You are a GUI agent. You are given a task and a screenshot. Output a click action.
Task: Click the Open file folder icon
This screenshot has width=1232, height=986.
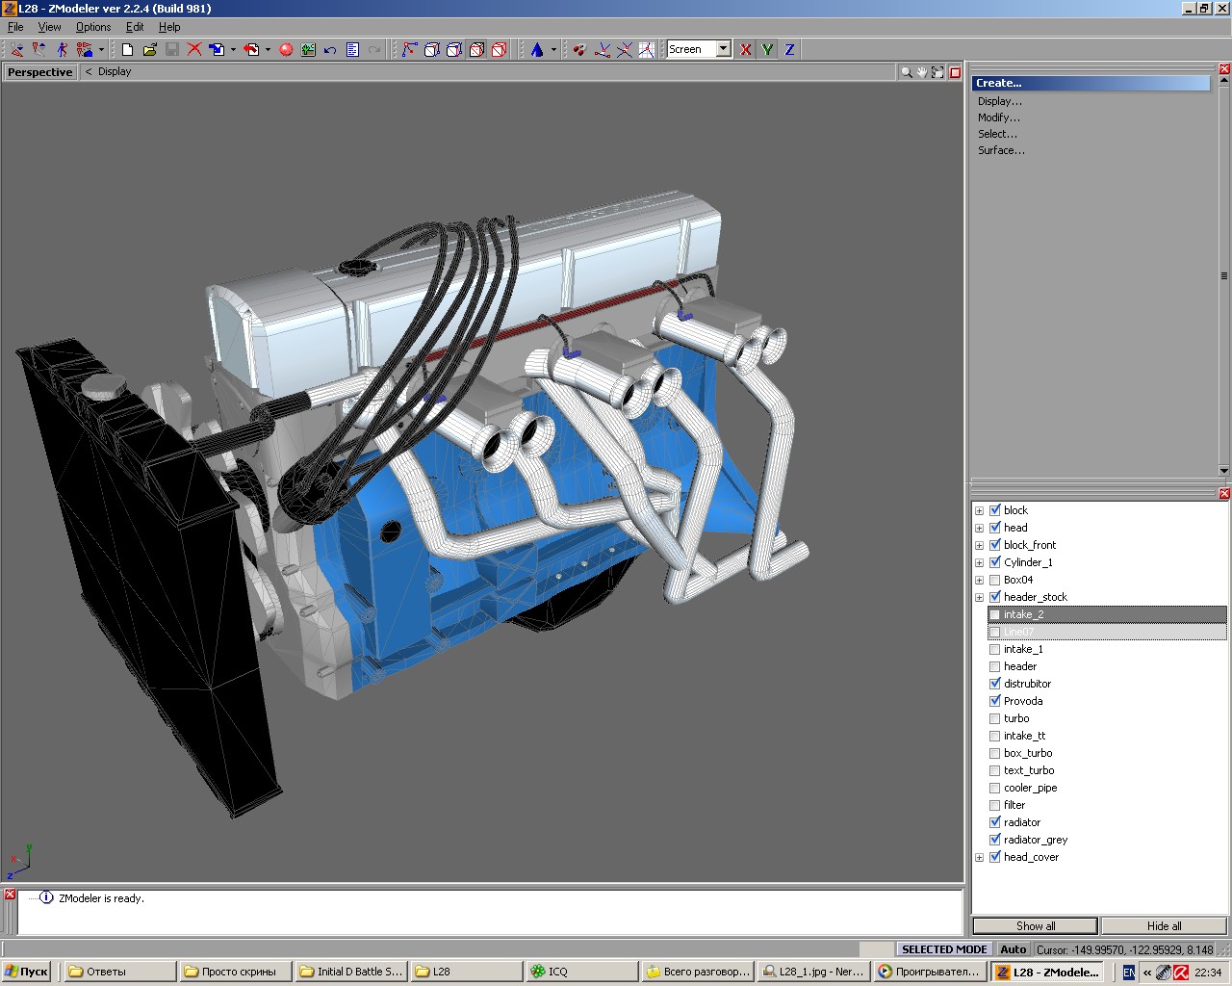point(149,49)
